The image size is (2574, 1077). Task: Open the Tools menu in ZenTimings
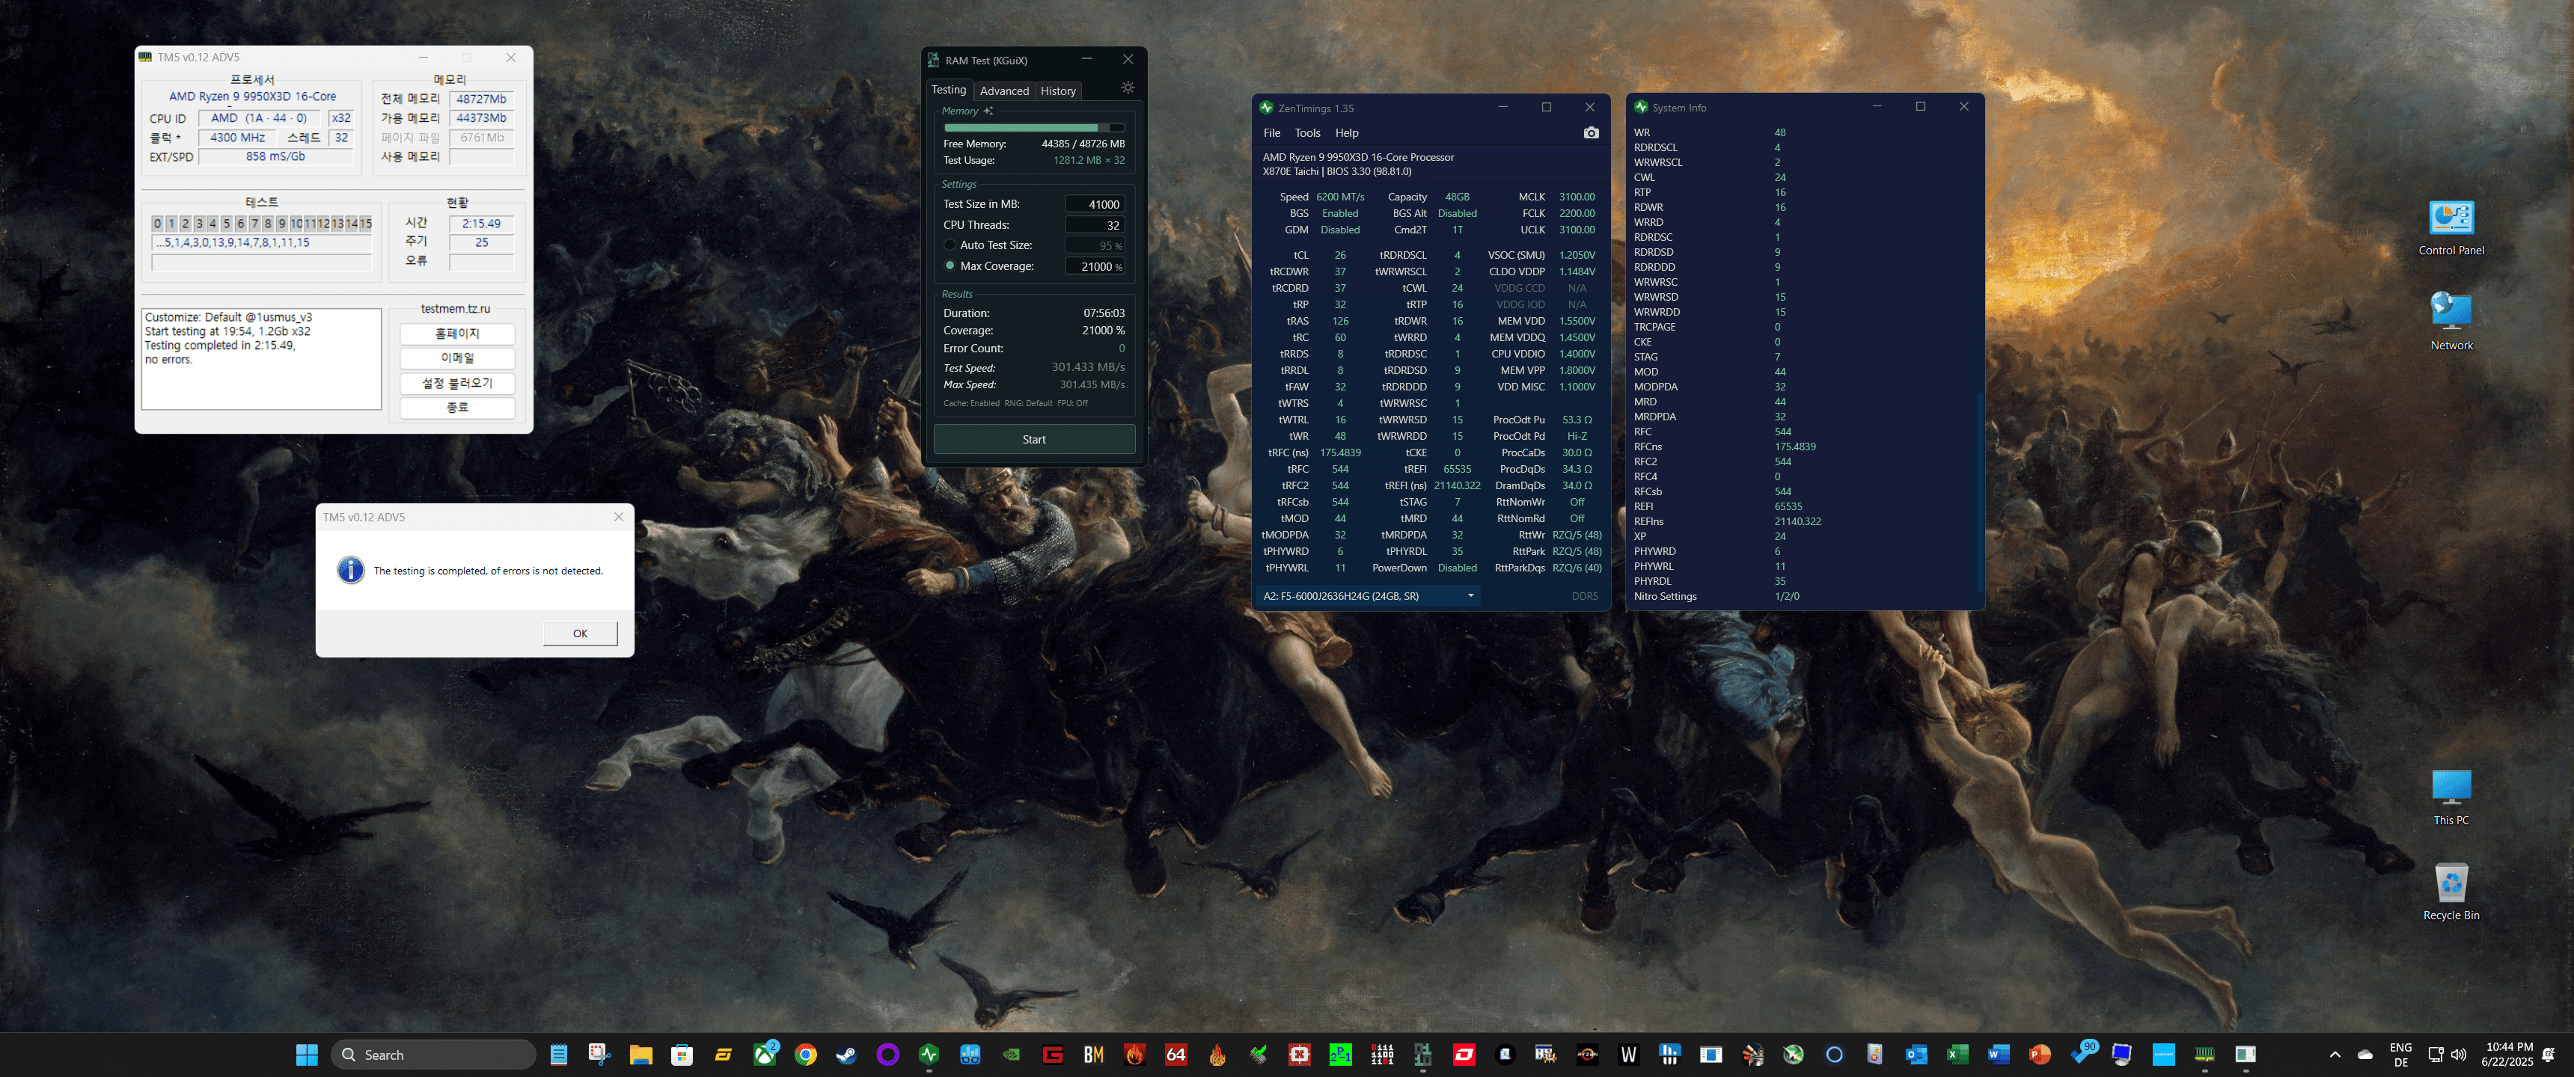1307,133
